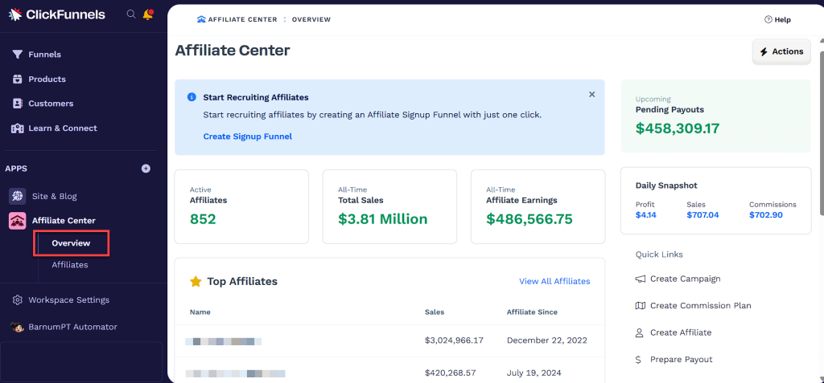Click the Customers contact icon

pyautogui.click(x=18, y=104)
